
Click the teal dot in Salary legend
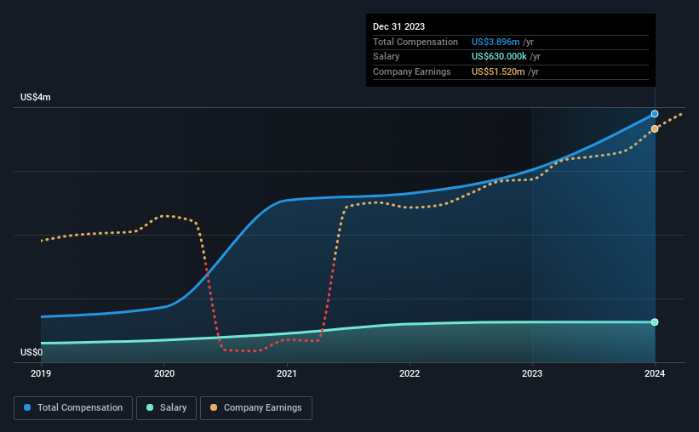click(150, 407)
